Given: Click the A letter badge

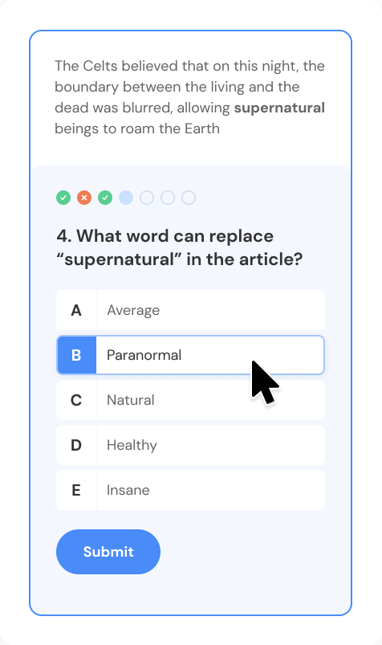Looking at the screenshot, I should (76, 310).
